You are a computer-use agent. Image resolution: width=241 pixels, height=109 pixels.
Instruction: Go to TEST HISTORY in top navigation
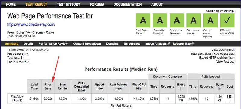click(68, 4)
